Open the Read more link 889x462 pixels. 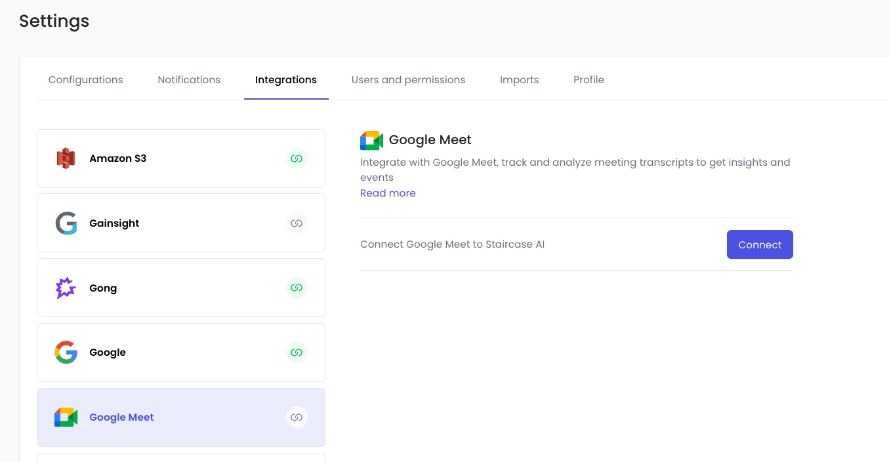click(388, 193)
